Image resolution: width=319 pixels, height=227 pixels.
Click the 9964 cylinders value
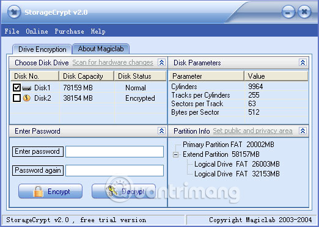tap(255, 87)
